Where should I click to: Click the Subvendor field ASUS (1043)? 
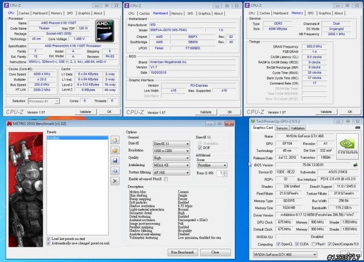338,172
